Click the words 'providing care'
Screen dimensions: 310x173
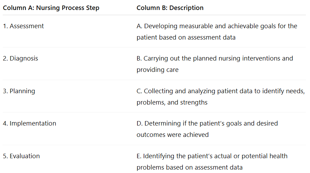(x=157, y=70)
